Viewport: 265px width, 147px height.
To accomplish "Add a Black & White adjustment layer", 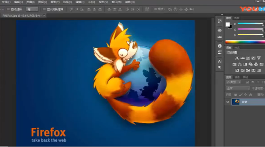I will pyautogui.click(x=245, y=64).
